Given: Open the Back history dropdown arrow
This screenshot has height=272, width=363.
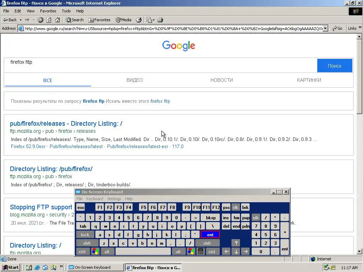Looking at the screenshot, I should tap(21, 20).
